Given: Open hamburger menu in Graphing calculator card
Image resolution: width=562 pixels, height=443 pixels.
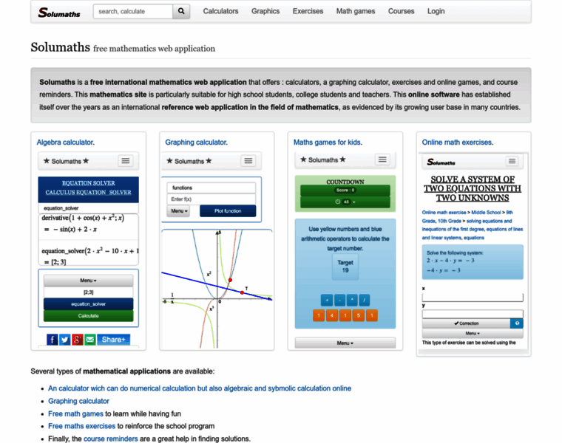Looking at the screenshot, I should tap(248, 161).
